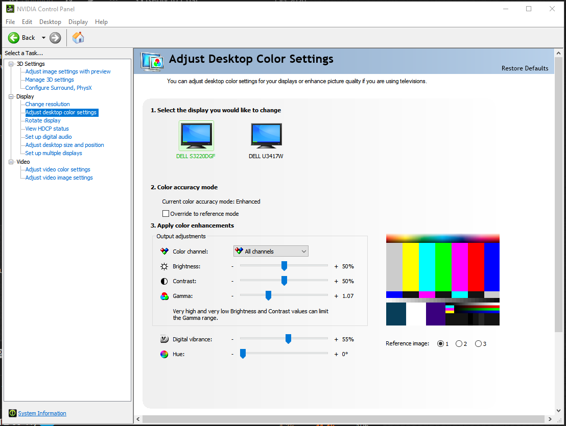This screenshot has height=426, width=566.
Task: Click the plus sign next to Digital vibrance
Action: coord(336,339)
